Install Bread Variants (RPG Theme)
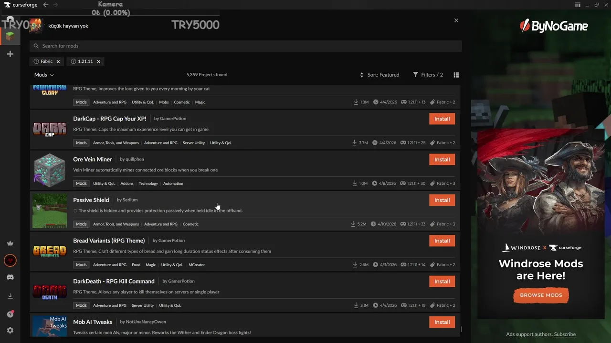 click(x=442, y=241)
